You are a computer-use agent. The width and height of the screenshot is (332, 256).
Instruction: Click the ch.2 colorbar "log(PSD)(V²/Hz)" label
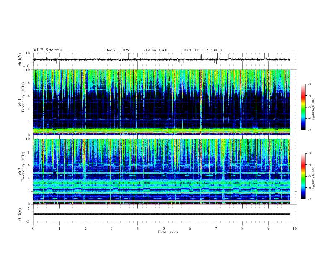pyautogui.click(x=314, y=178)
